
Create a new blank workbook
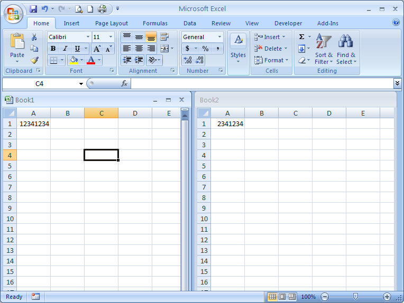tap(90, 9)
